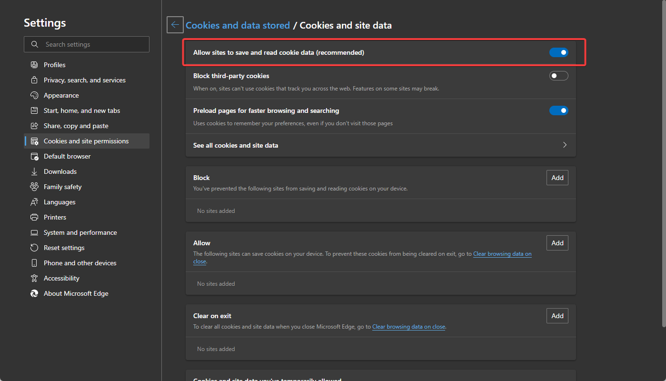Go to Start, home, and new tabs
This screenshot has height=381, width=666.
coord(87,110)
